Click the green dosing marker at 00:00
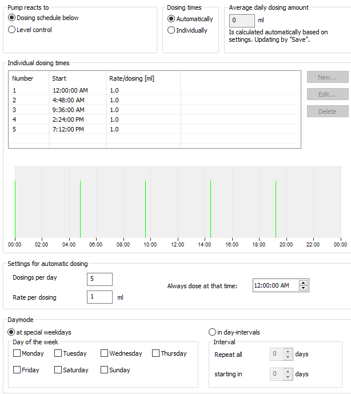351x394 pixels. pyautogui.click(x=15, y=209)
